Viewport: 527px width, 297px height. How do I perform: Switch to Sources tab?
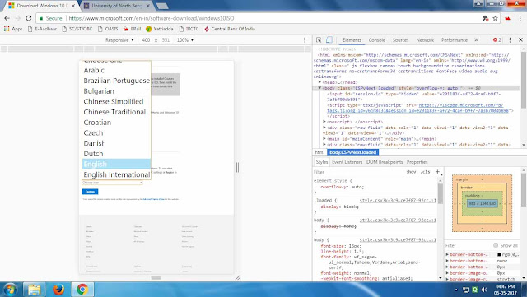tap(401, 40)
